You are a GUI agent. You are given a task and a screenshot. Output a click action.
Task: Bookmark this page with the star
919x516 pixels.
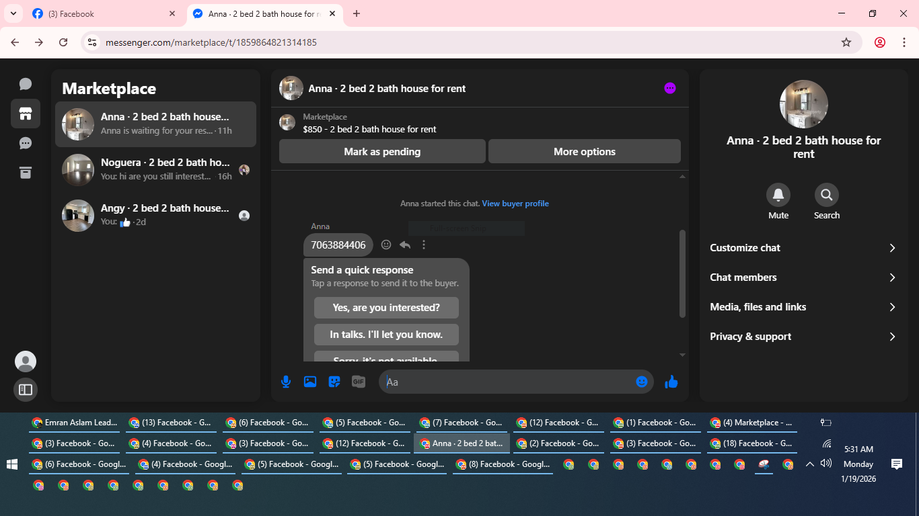[846, 42]
